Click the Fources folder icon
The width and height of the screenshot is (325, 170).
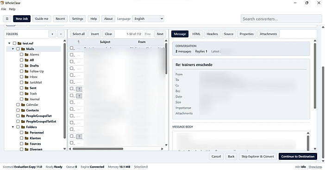26,144
